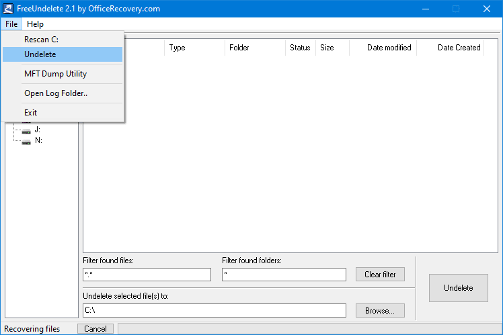Focus the Filter found files field
The image size is (503, 335).
pyautogui.click(x=147, y=275)
